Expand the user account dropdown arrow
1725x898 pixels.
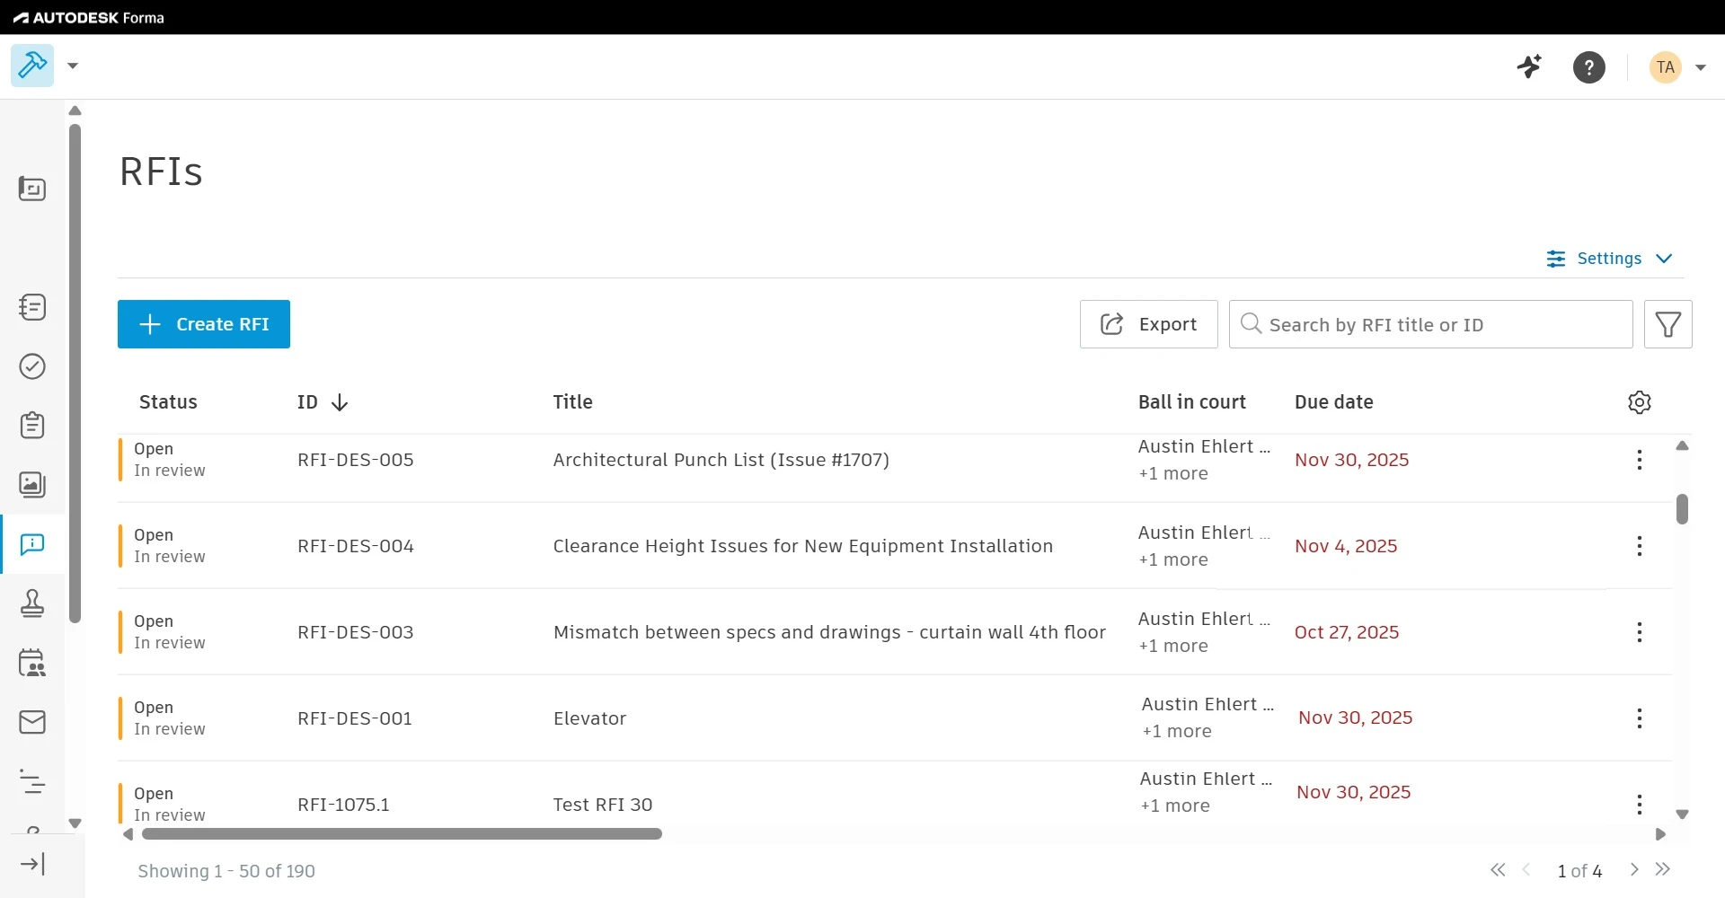[x=1701, y=67]
